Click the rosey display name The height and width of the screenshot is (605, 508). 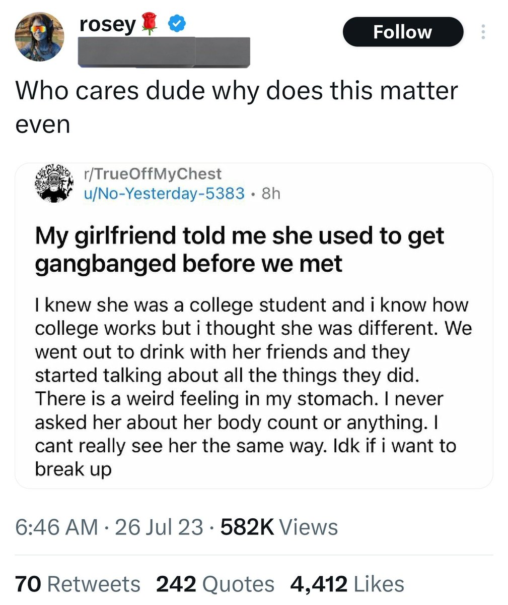pos(108,24)
